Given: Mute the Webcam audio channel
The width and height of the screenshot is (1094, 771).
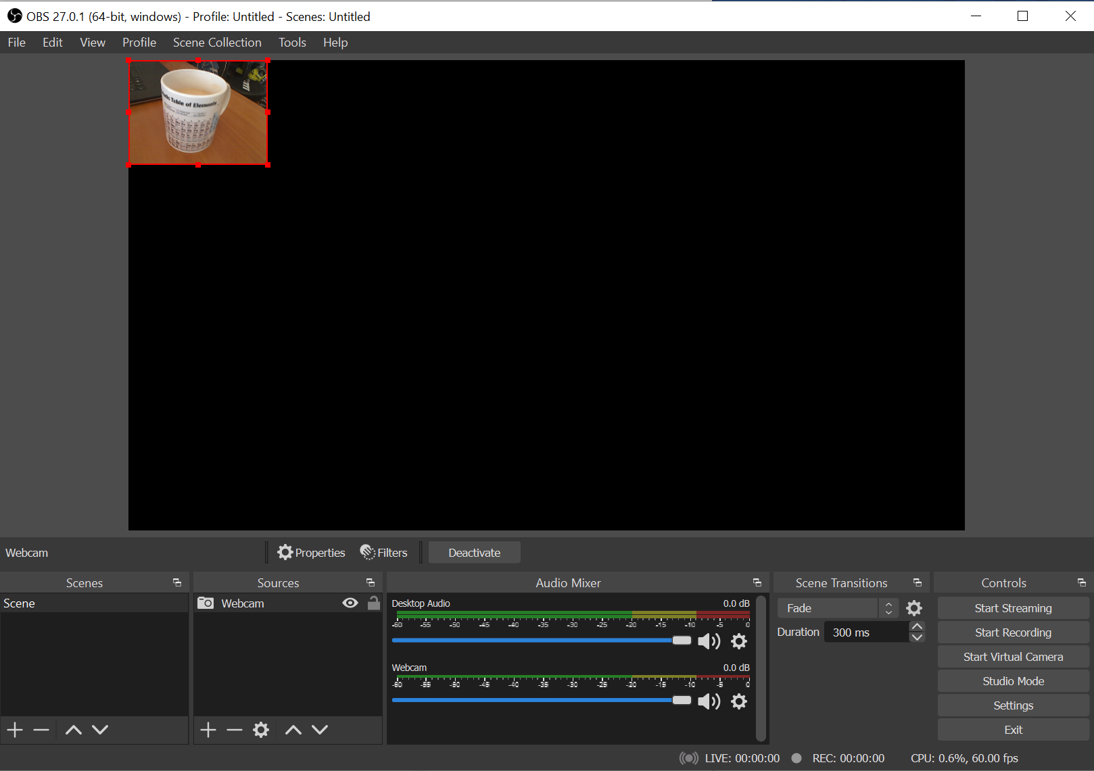Looking at the screenshot, I should click(708, 701).
